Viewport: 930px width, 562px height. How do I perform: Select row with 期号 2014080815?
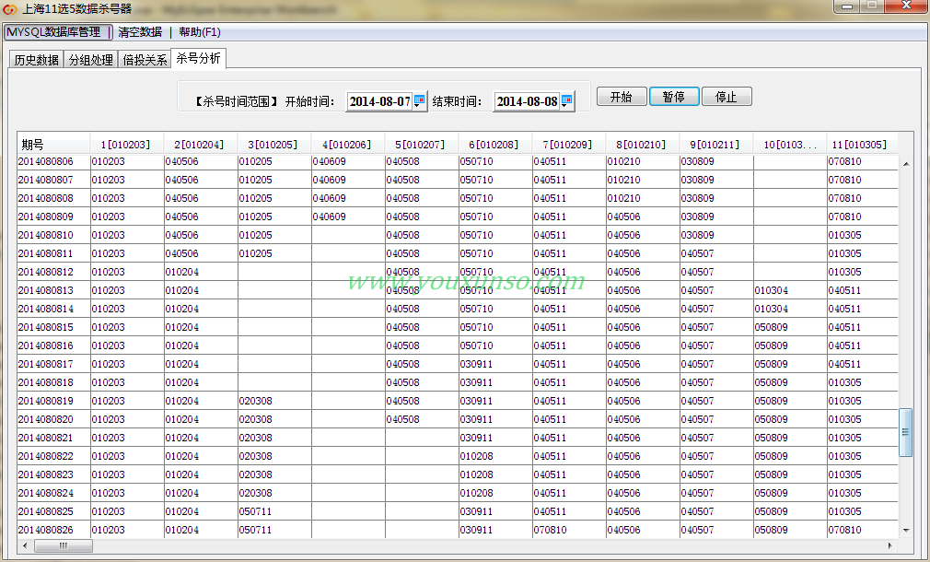[458, 327]
